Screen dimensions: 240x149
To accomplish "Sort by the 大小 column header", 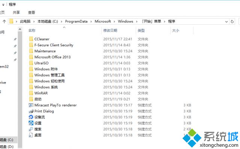I will 175,31.
